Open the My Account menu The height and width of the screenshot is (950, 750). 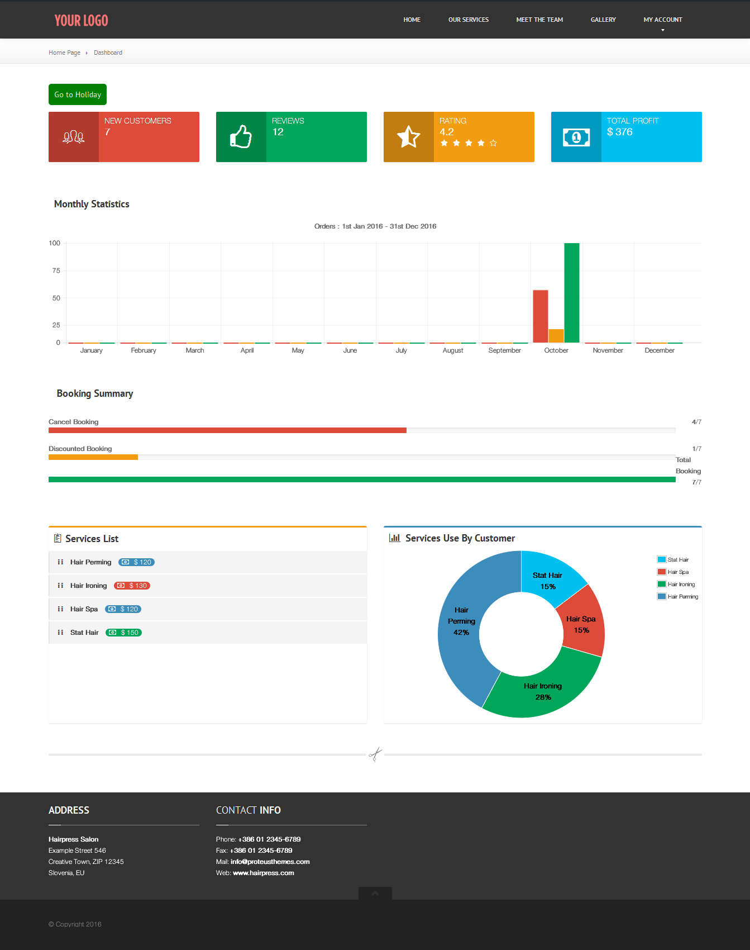coord(663,20)
